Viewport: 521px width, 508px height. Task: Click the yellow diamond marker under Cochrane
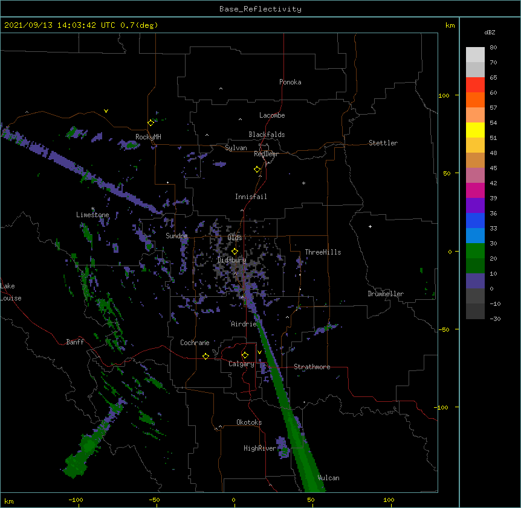tap(205, 356)
